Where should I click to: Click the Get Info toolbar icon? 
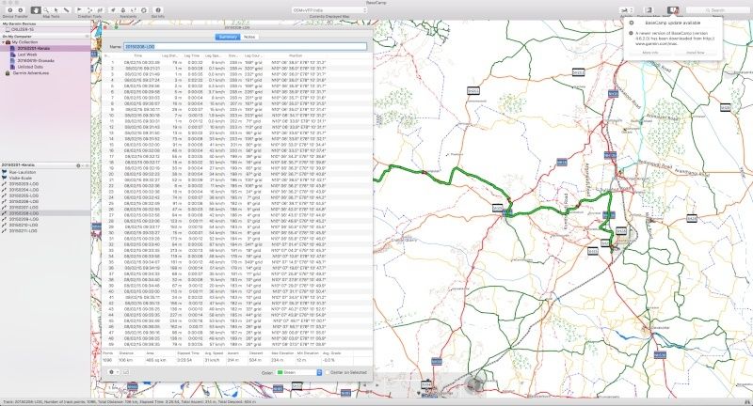pyautogui.click(x=157, y=9)
